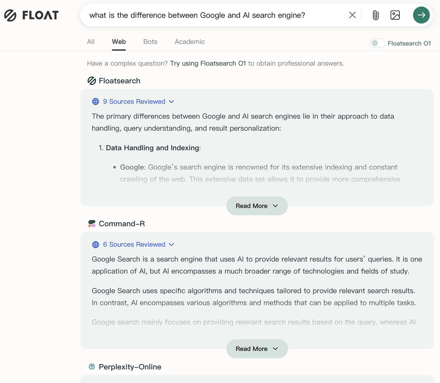Click the FLOAT logo

(31, 15)
